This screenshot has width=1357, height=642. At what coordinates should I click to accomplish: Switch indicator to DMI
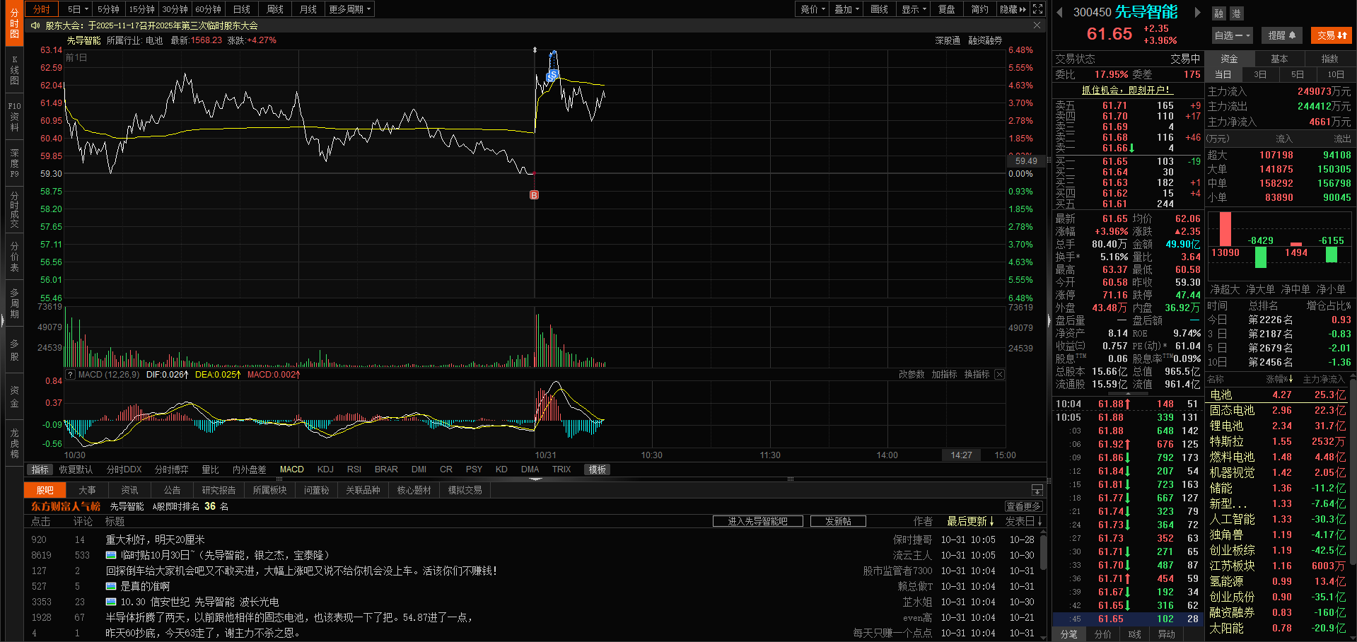[419, 469]
